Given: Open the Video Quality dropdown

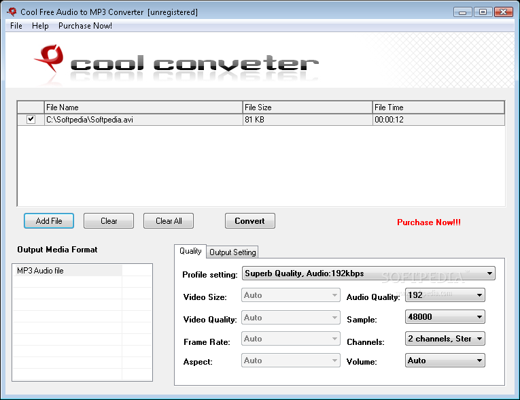Looking at the screenshot, I should point(291,318).
